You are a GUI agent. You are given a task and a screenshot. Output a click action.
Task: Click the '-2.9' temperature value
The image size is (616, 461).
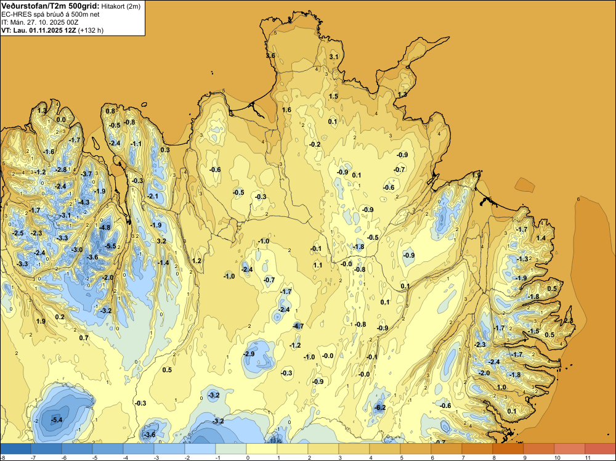click(249, 354)
